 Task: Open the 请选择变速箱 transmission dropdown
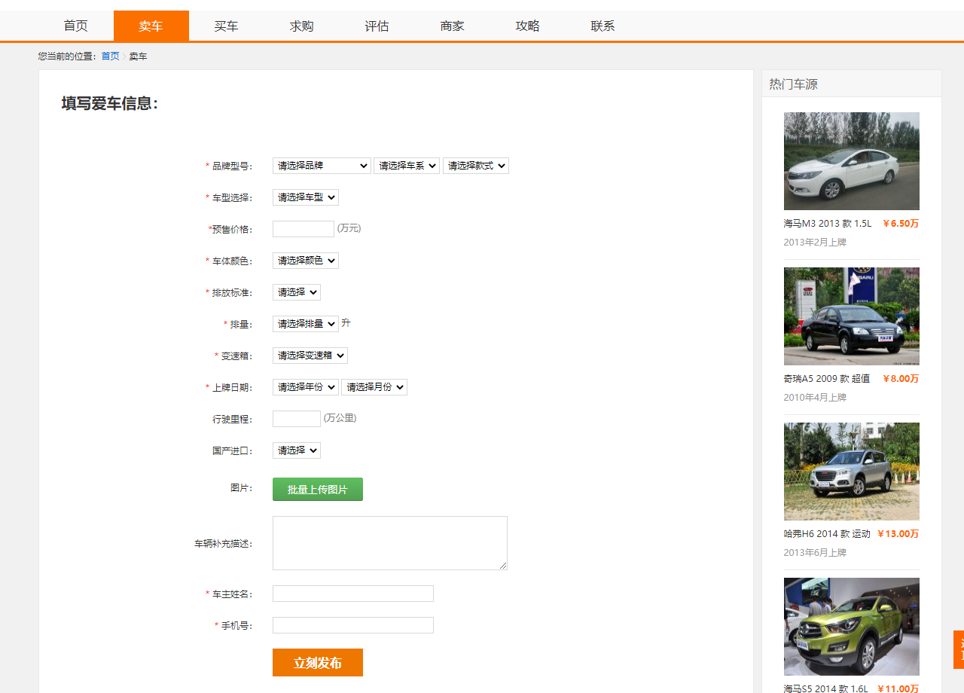coord(310,355)
